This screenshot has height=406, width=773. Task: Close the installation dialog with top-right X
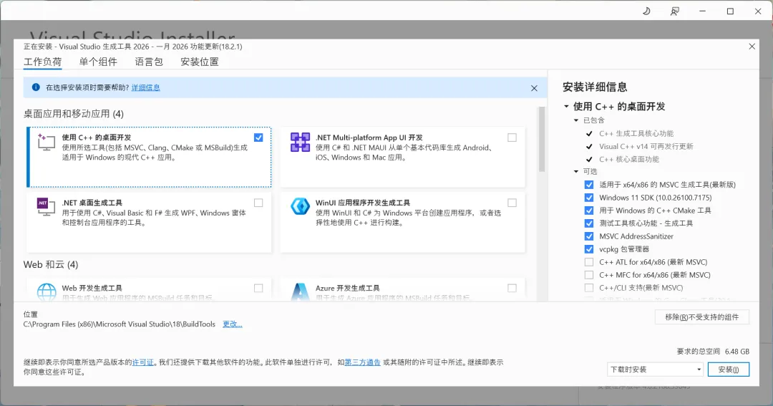pyautogui.click(x=752, y=47)
